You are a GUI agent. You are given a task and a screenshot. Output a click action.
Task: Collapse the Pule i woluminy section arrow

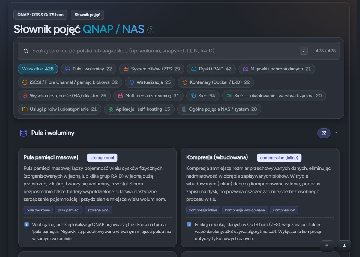[x=336, y=133]
